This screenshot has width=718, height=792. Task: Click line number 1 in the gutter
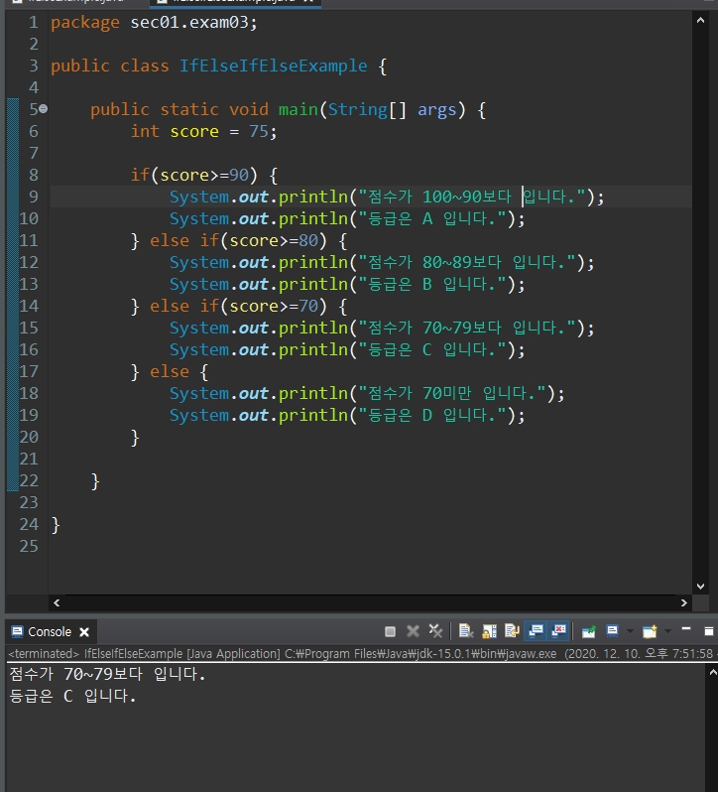tap(34, 23)
